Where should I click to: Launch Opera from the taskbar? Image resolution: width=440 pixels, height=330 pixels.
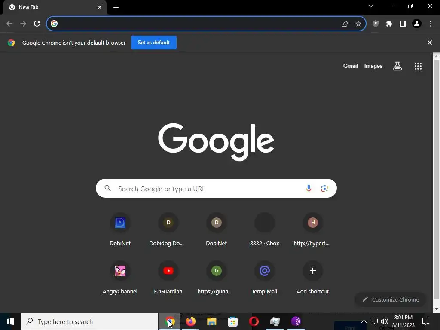pos(254,321)
